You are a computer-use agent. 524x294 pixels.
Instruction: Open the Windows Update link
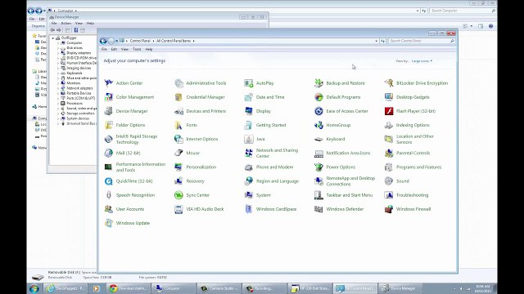pyautogui.click(x=133, y=223)
